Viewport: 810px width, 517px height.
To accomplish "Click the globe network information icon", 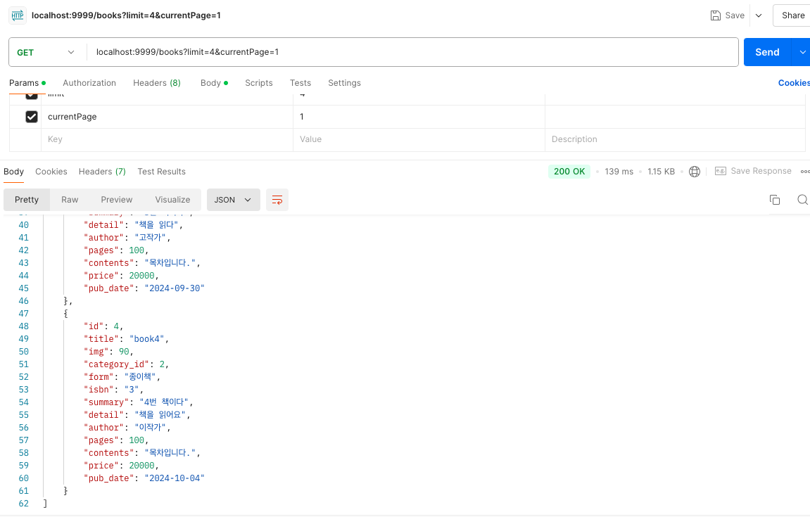I will (695, 172).
